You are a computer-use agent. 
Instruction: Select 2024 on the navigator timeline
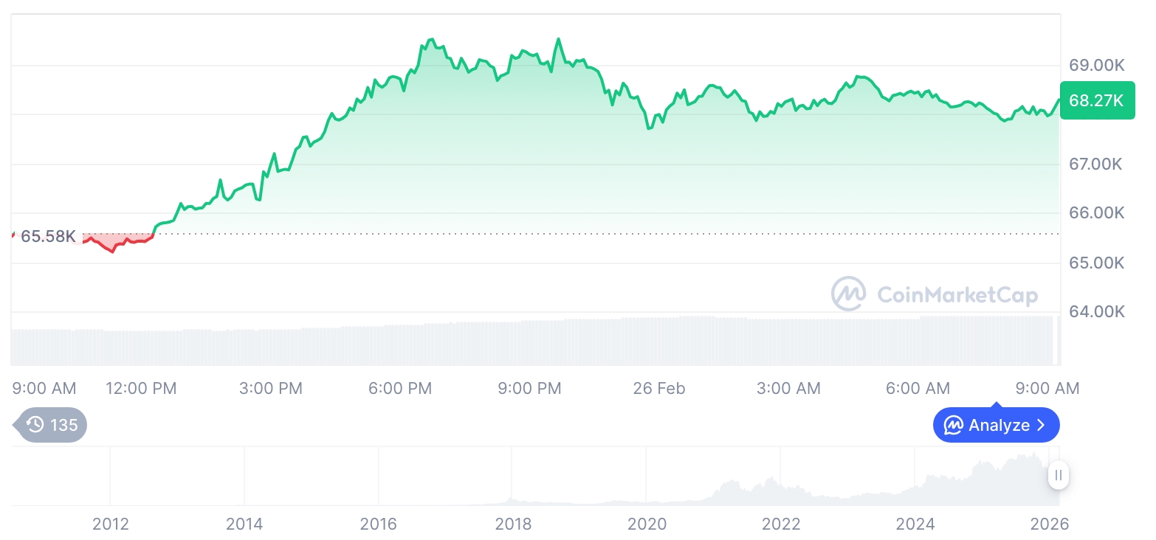pos(915,525)
